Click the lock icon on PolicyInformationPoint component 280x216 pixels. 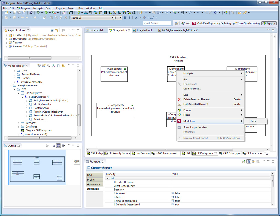click(125, 69)
